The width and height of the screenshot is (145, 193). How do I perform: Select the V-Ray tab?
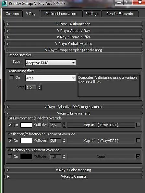tap(31, 14)
